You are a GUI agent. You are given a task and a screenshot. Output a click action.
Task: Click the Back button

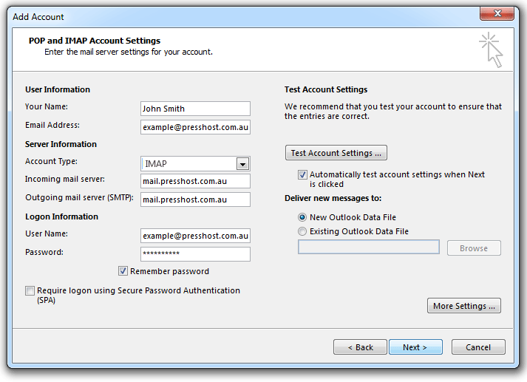click(x=360, y=347)
